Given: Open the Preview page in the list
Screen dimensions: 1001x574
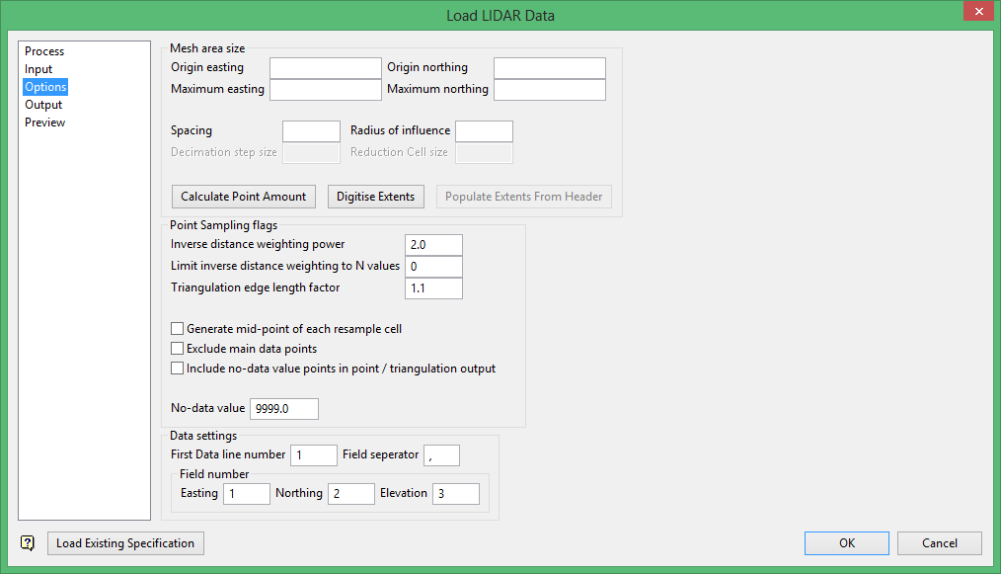Looking at the screenshot, I should 44,123.
